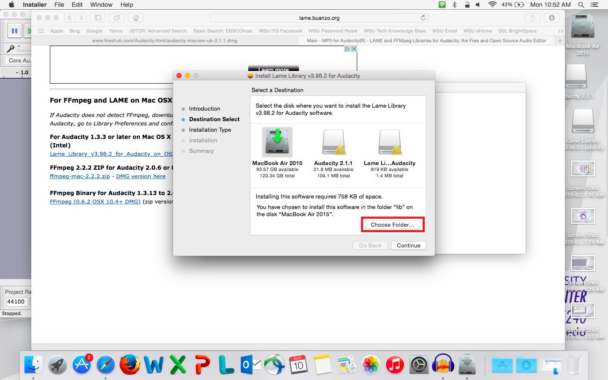Screen dimensions: 608x380
Task: Click Safari home icon in toolbar
Action: click(x=136, y=18)
